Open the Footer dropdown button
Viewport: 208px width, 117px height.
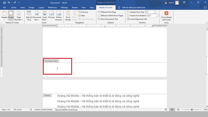11,16
